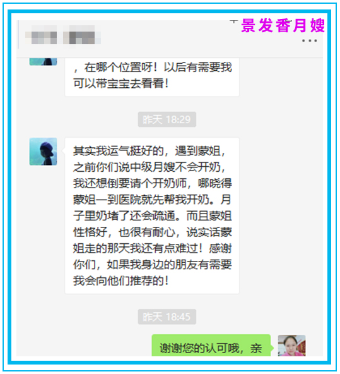Click the text "在哪个位置呀！以后有需要我"
Screen dimensions: 340x374
point(158,67)
